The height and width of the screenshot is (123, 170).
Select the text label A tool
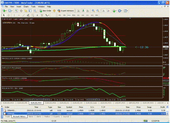pos(37,15)
